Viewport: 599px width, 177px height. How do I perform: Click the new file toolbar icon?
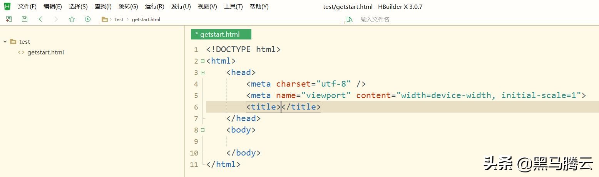click(x=9, y=19)
